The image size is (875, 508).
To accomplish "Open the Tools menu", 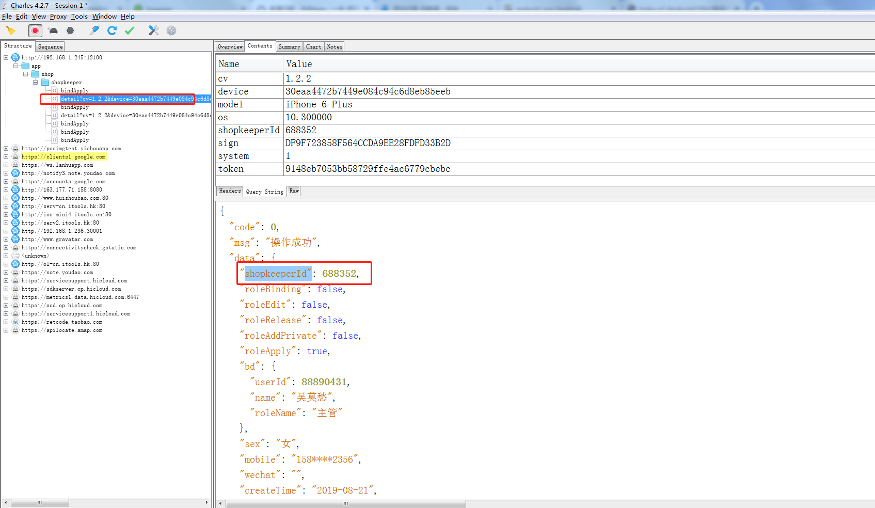I will pos(79,17).
